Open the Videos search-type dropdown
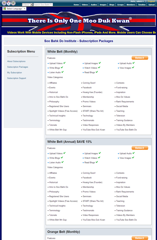157x240 pixels. [27, 4]
